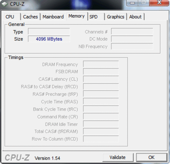
Task: Click the RAS# to CAS# Delay field
Action: pos(101,87)
